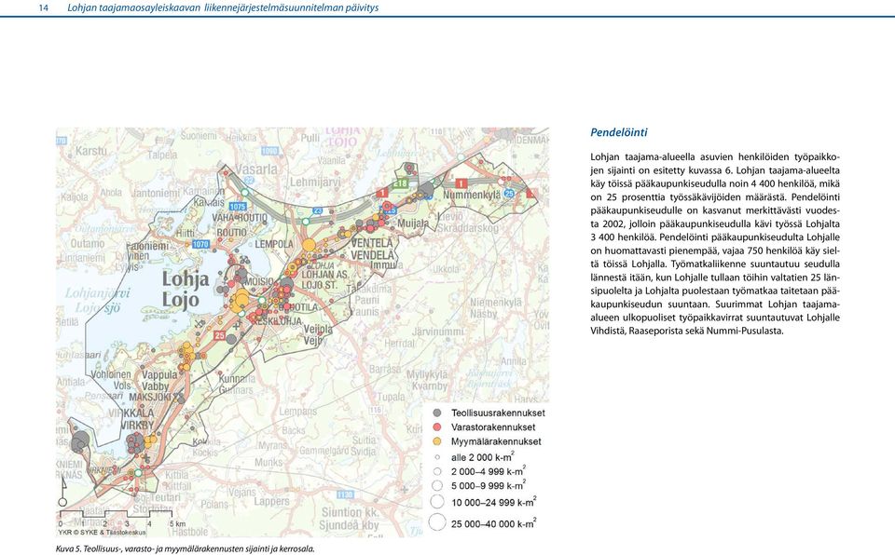Click the legend circle for 5 000–9 999 k-m²
895x555 pixels.
[x=437, y=486]
